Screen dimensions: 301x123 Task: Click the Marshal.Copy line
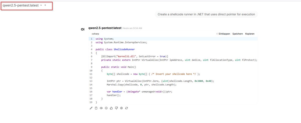click(x=142, y=85)
